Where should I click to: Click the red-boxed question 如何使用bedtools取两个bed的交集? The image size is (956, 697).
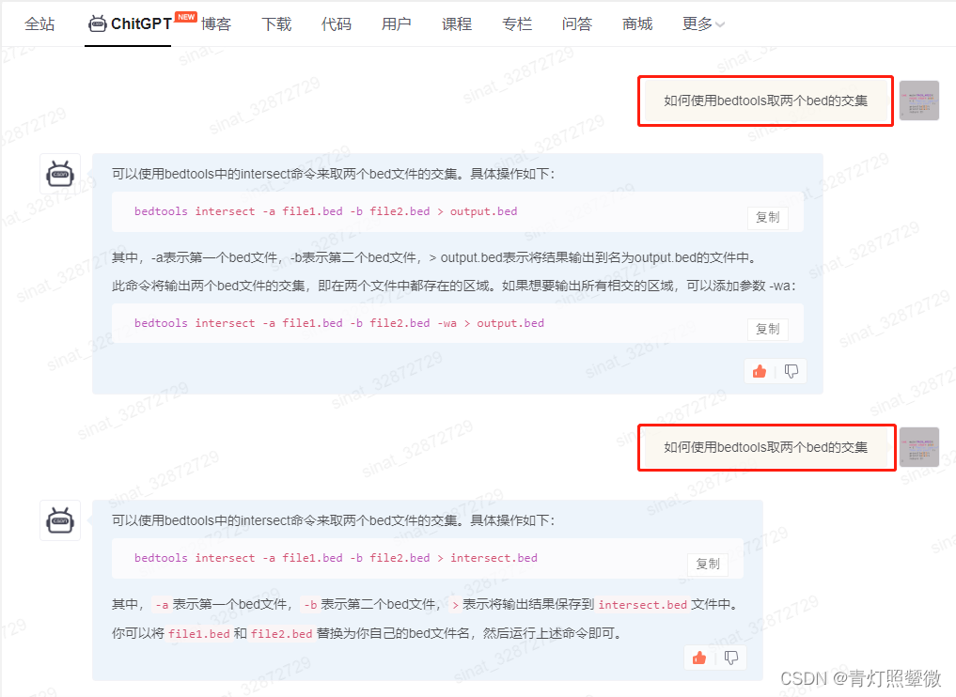765,101
